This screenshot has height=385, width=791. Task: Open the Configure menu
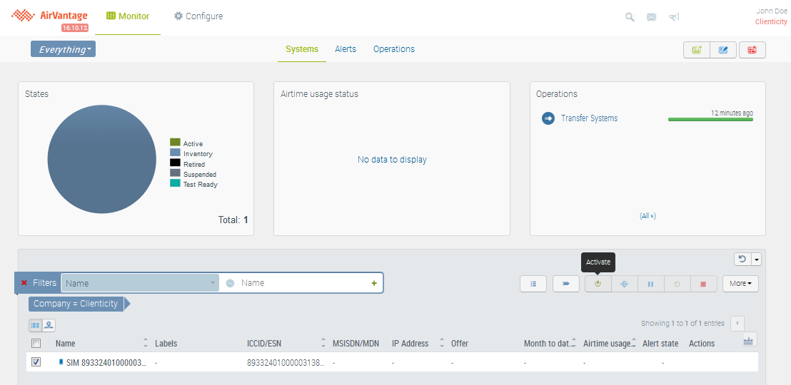pyautogui.click(x=198, y=16)
